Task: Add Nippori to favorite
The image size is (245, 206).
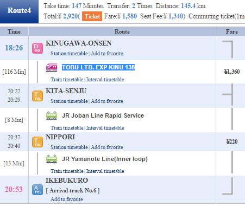Action: [107, 147]
